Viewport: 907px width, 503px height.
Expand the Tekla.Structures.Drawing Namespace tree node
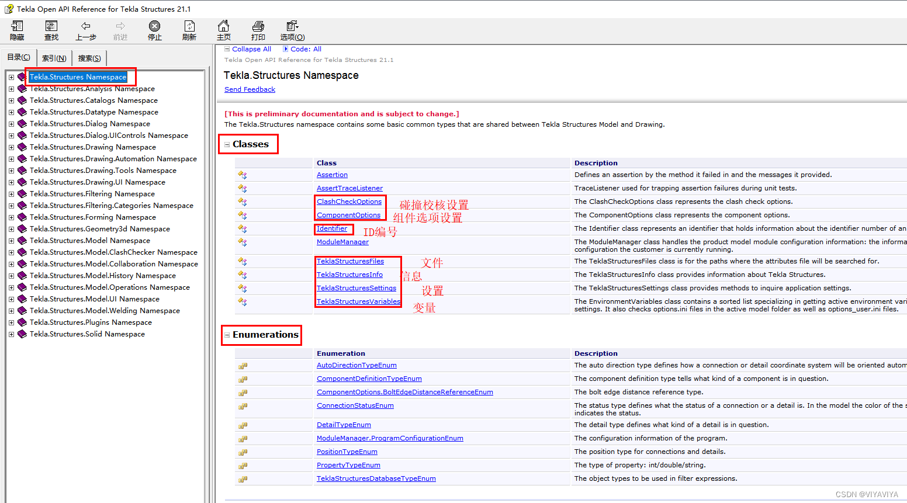coord(11,147)
